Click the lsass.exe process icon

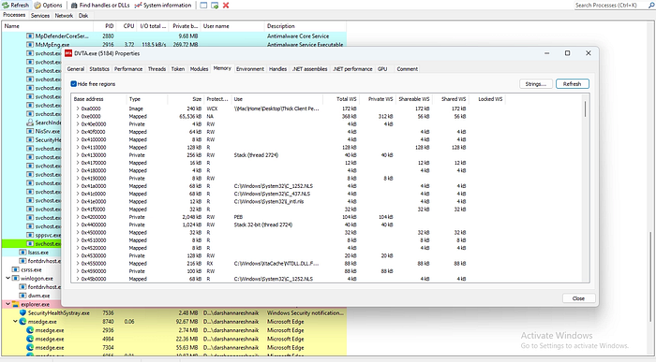click(x=22, y=253)
